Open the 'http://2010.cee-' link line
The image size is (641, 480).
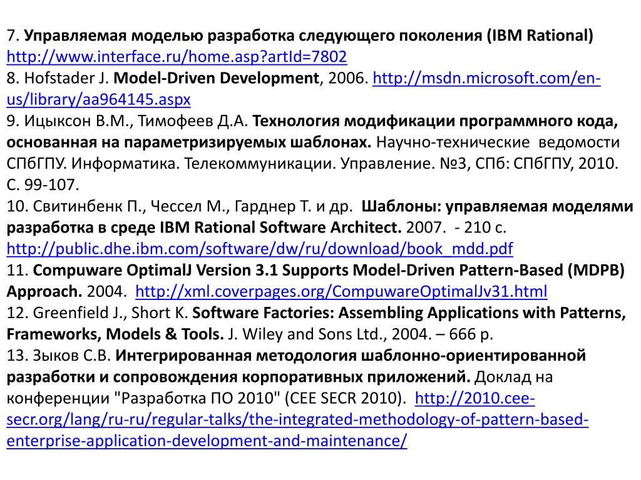[474, 398]
